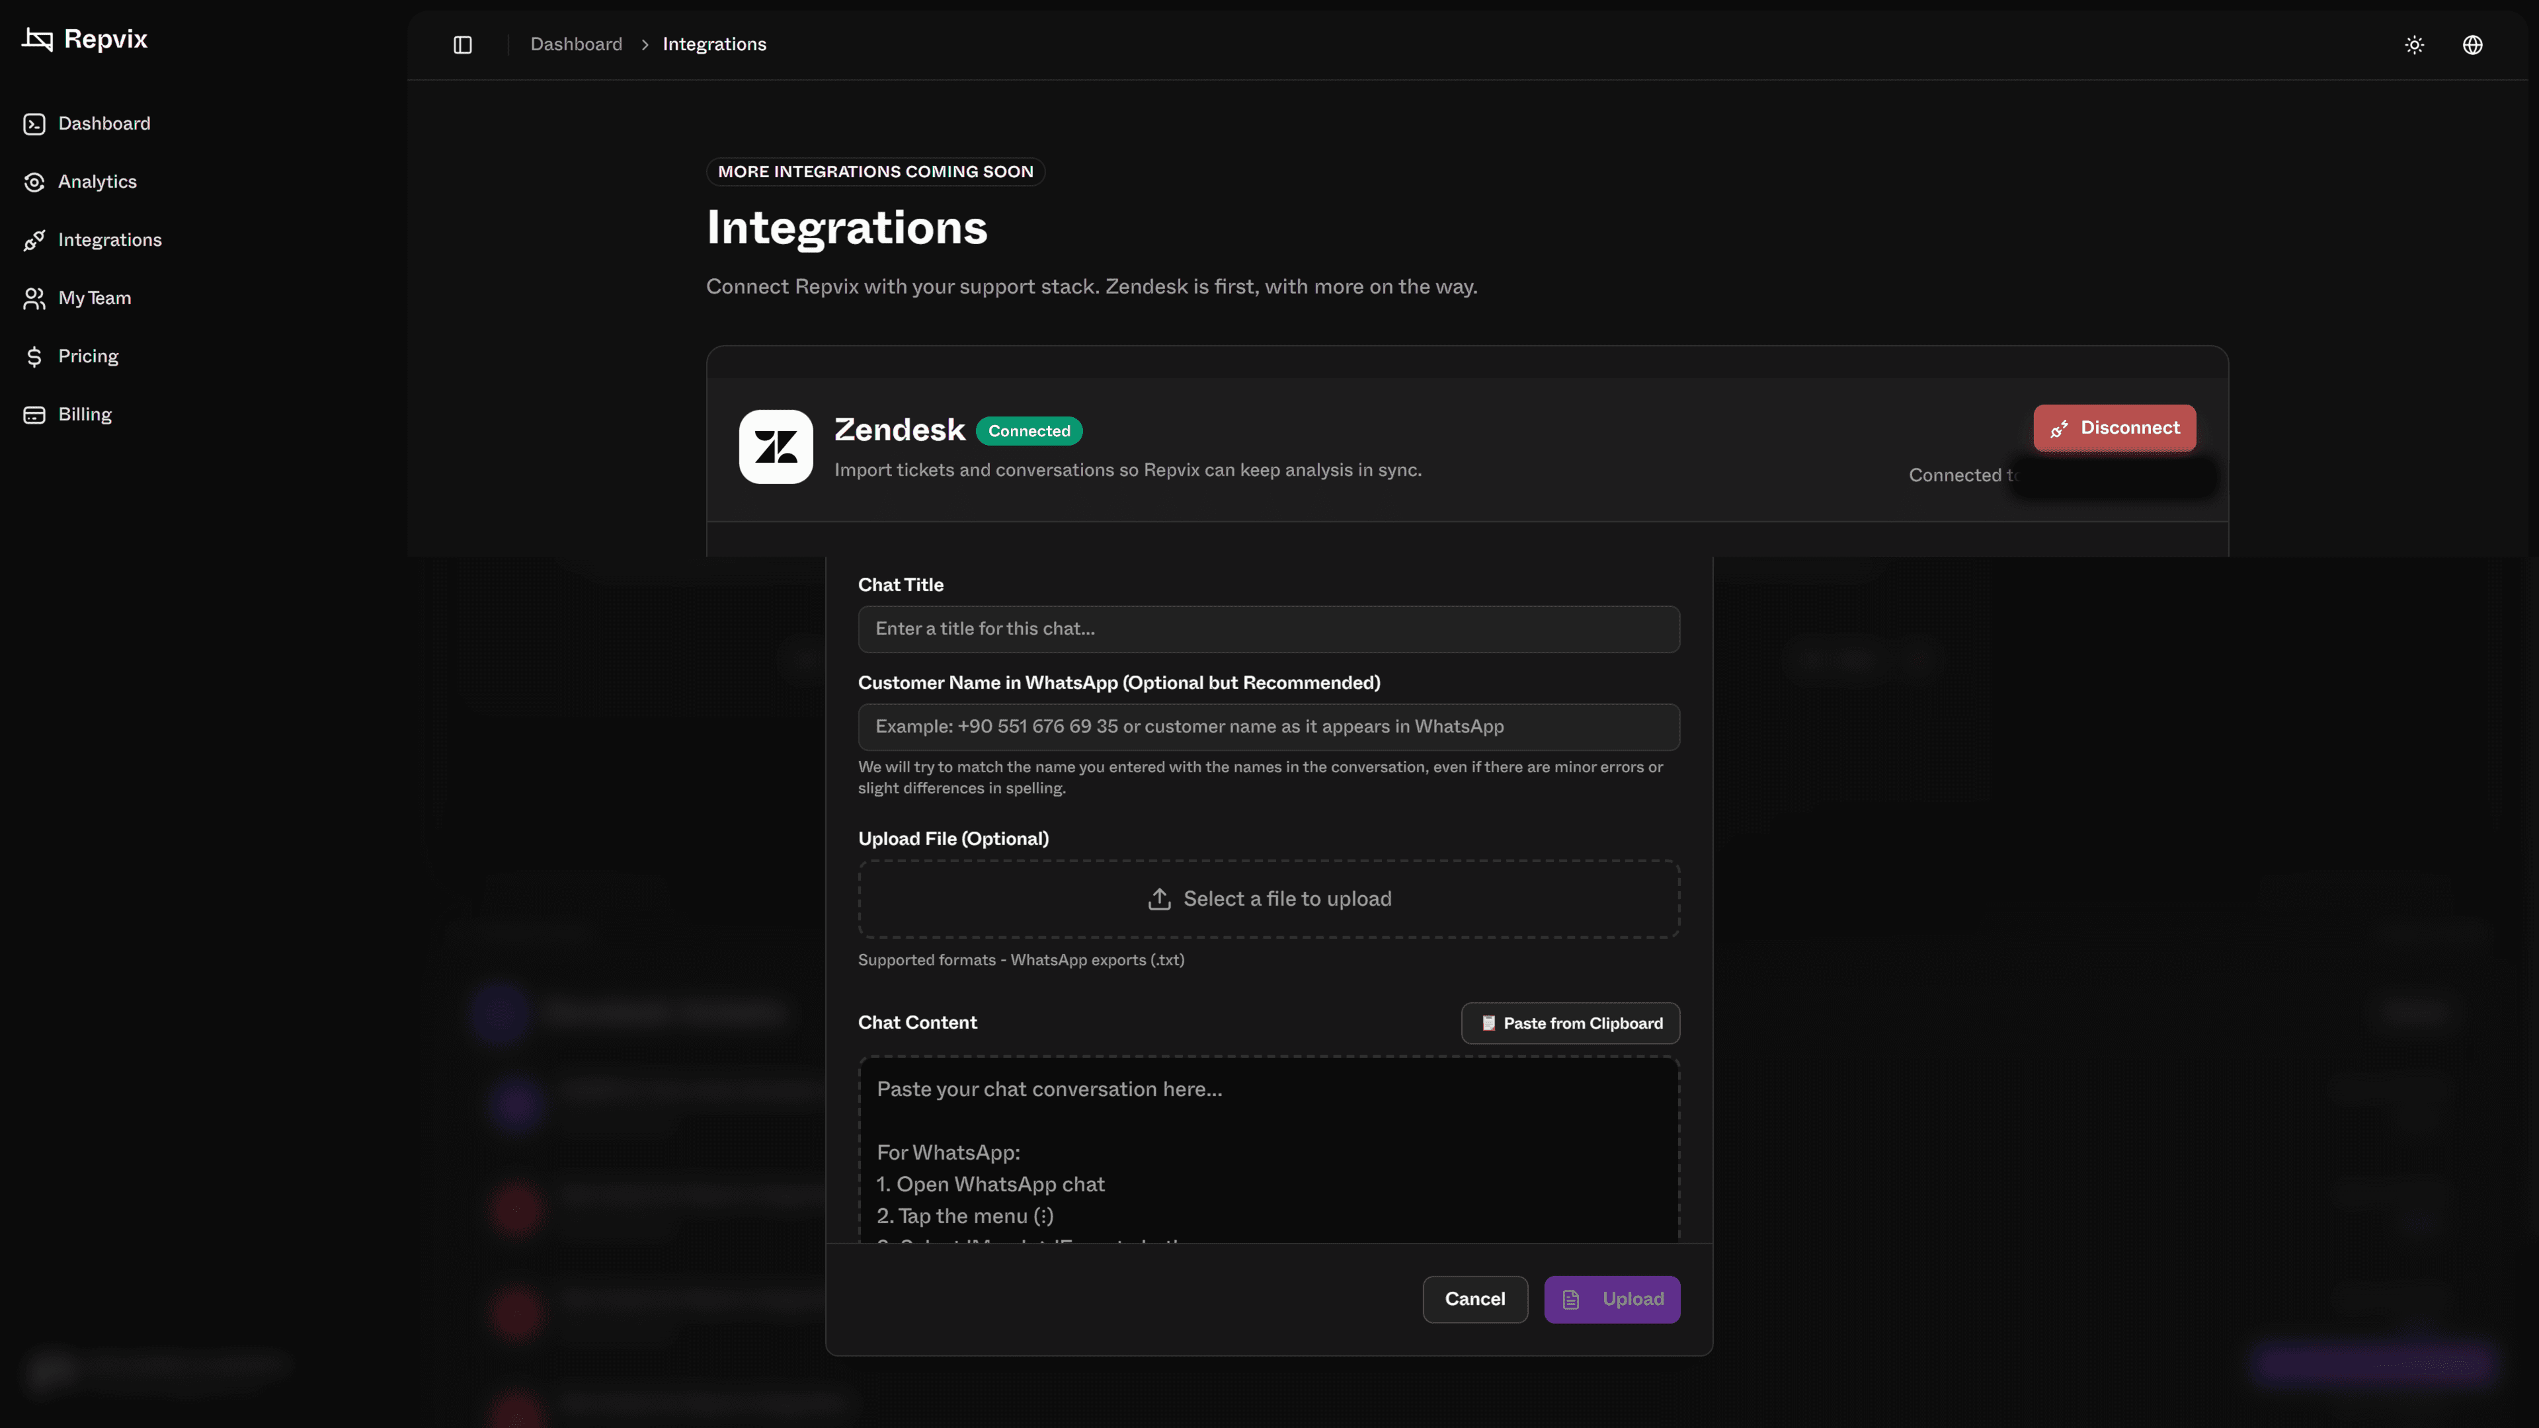2539x1428 pixels.
Task: Select the Dashboard terminal icon in sidebar
Action: point(34,123)
